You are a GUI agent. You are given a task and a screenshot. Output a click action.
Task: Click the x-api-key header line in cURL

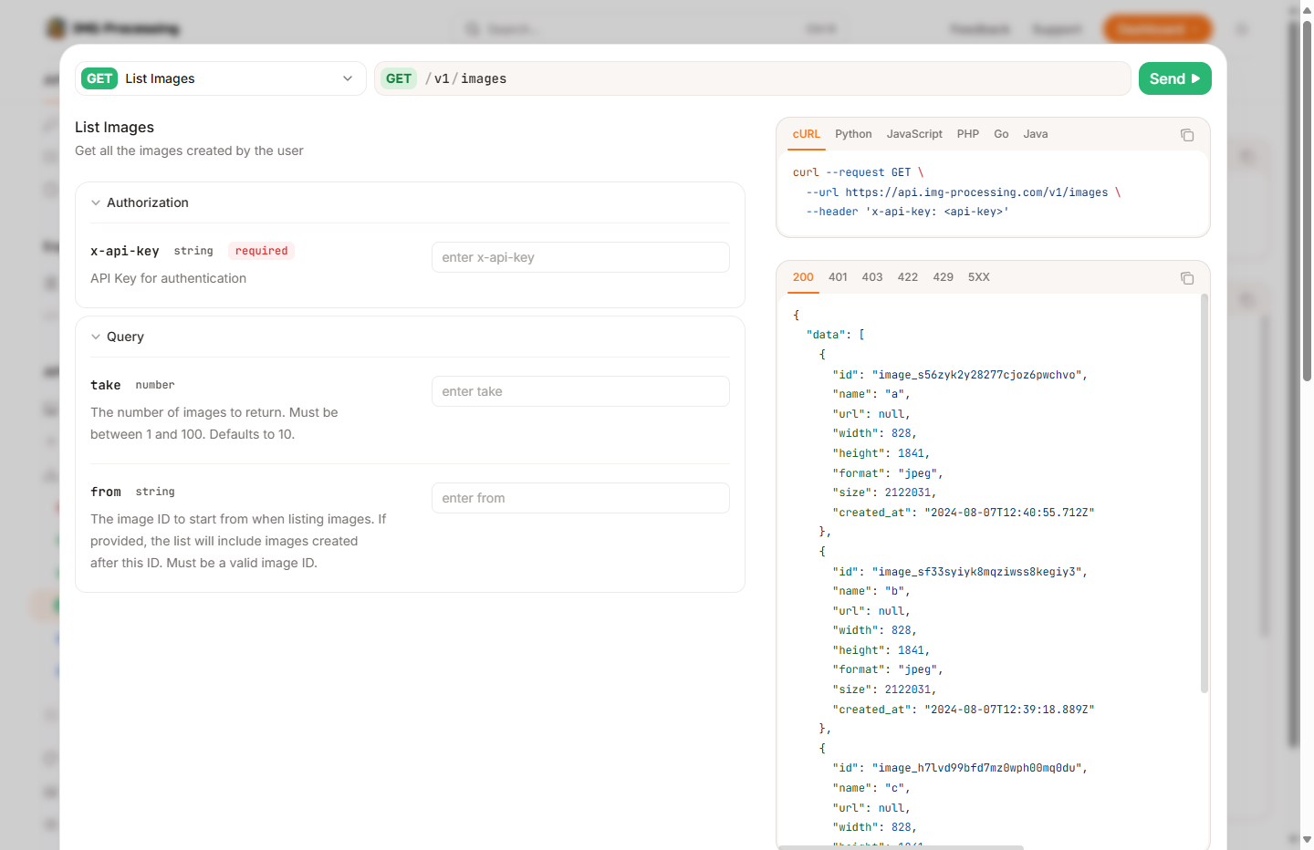(x=907, y=212)
